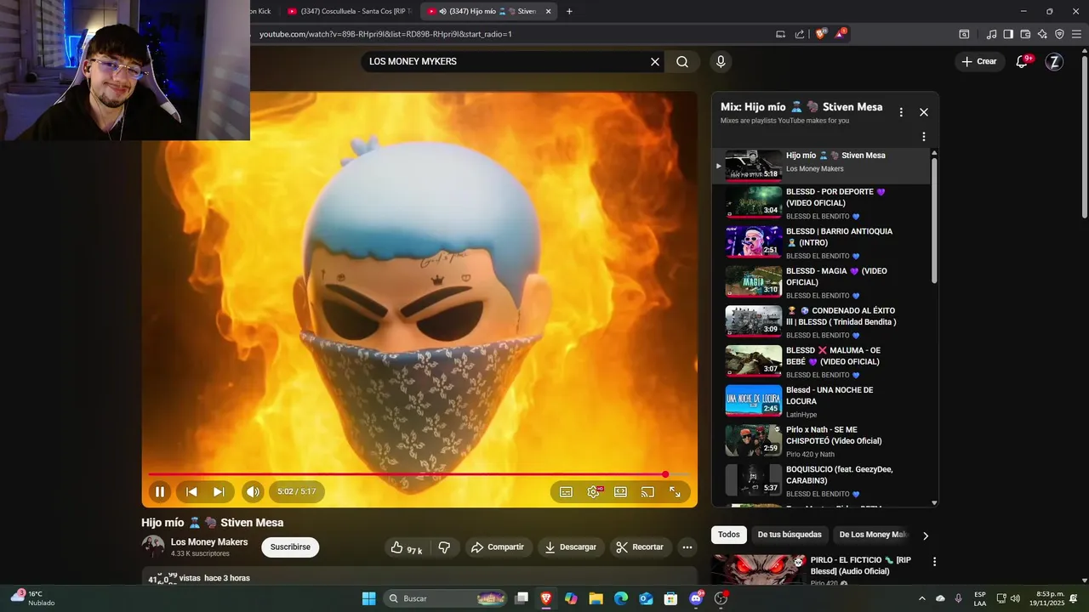Open the Brave main hamburger menu
Image resolution: width=1089 pixels, height=612 pixels.
[x=1076, y=34]
